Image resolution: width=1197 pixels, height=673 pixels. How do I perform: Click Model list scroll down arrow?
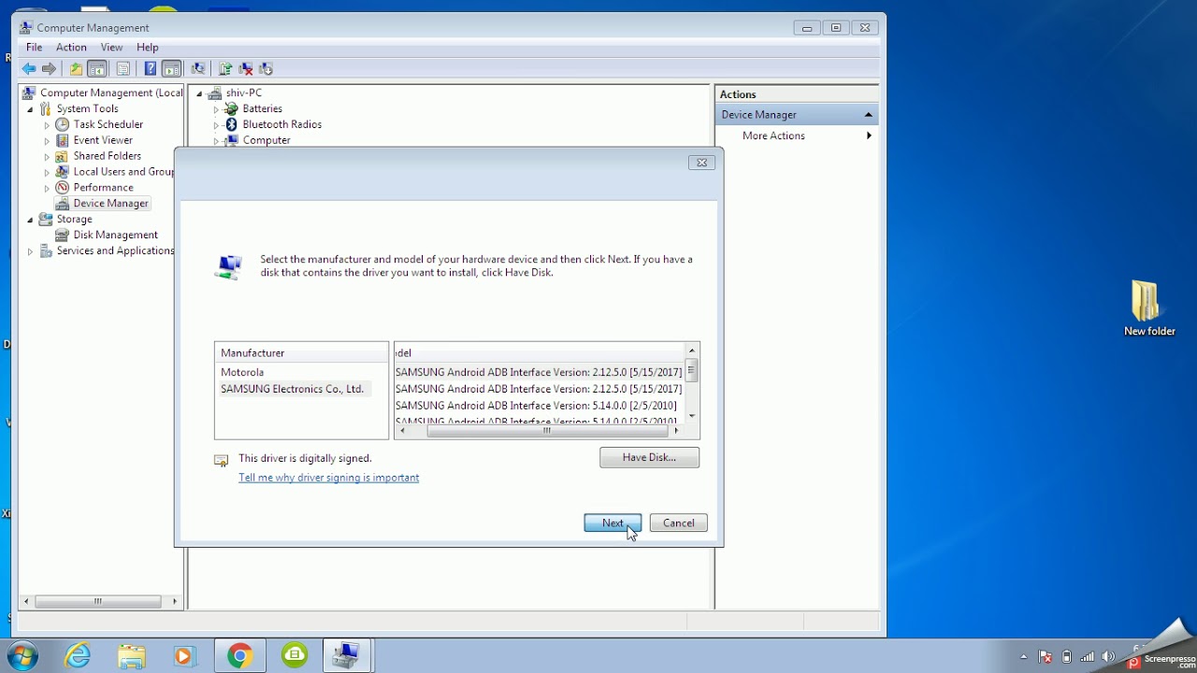692,416
